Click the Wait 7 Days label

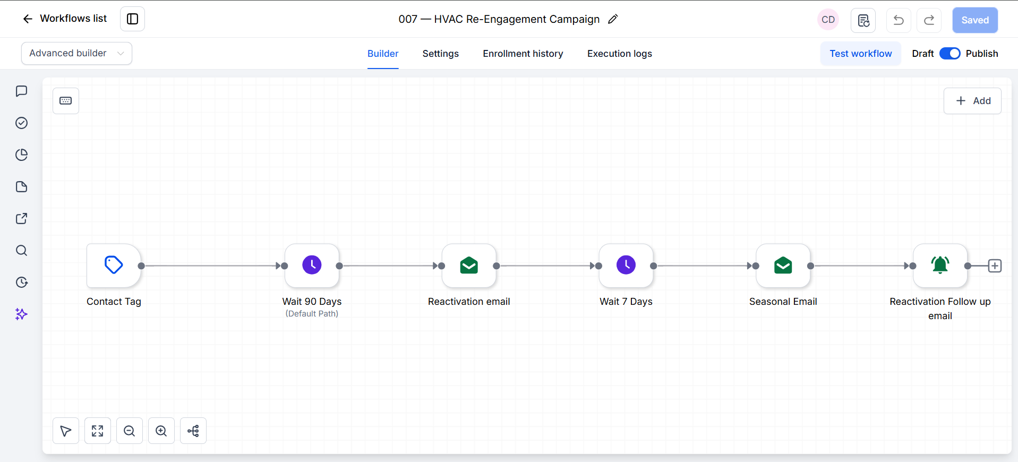click(x=626, y=302)
